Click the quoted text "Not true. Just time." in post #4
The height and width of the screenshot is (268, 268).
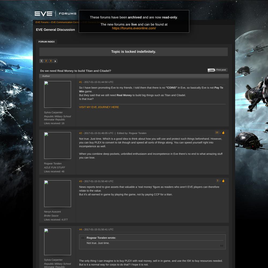(98, 243)
